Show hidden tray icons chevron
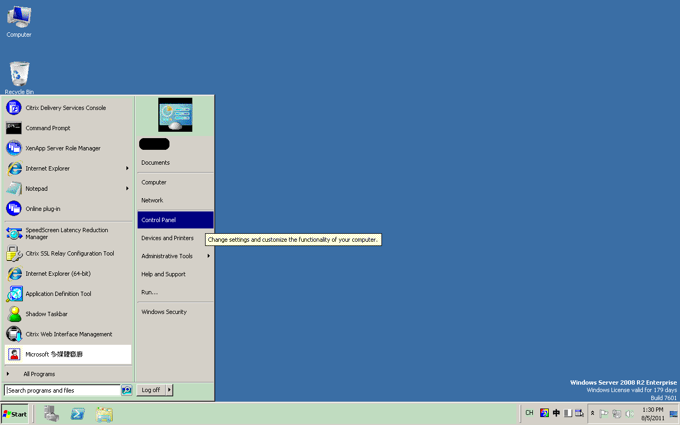 pyautogui.click(x=593, y=413)
